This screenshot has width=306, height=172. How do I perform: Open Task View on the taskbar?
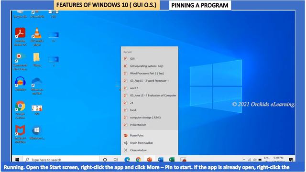116,160
